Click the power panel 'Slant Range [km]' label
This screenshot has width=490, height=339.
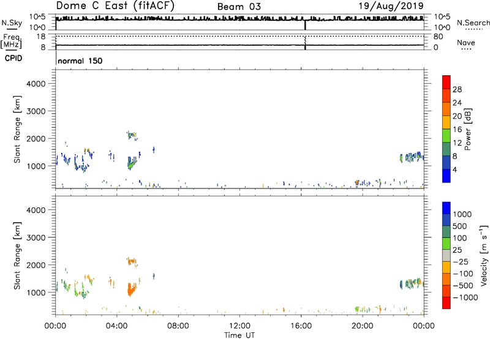click(x=17, y=129)
